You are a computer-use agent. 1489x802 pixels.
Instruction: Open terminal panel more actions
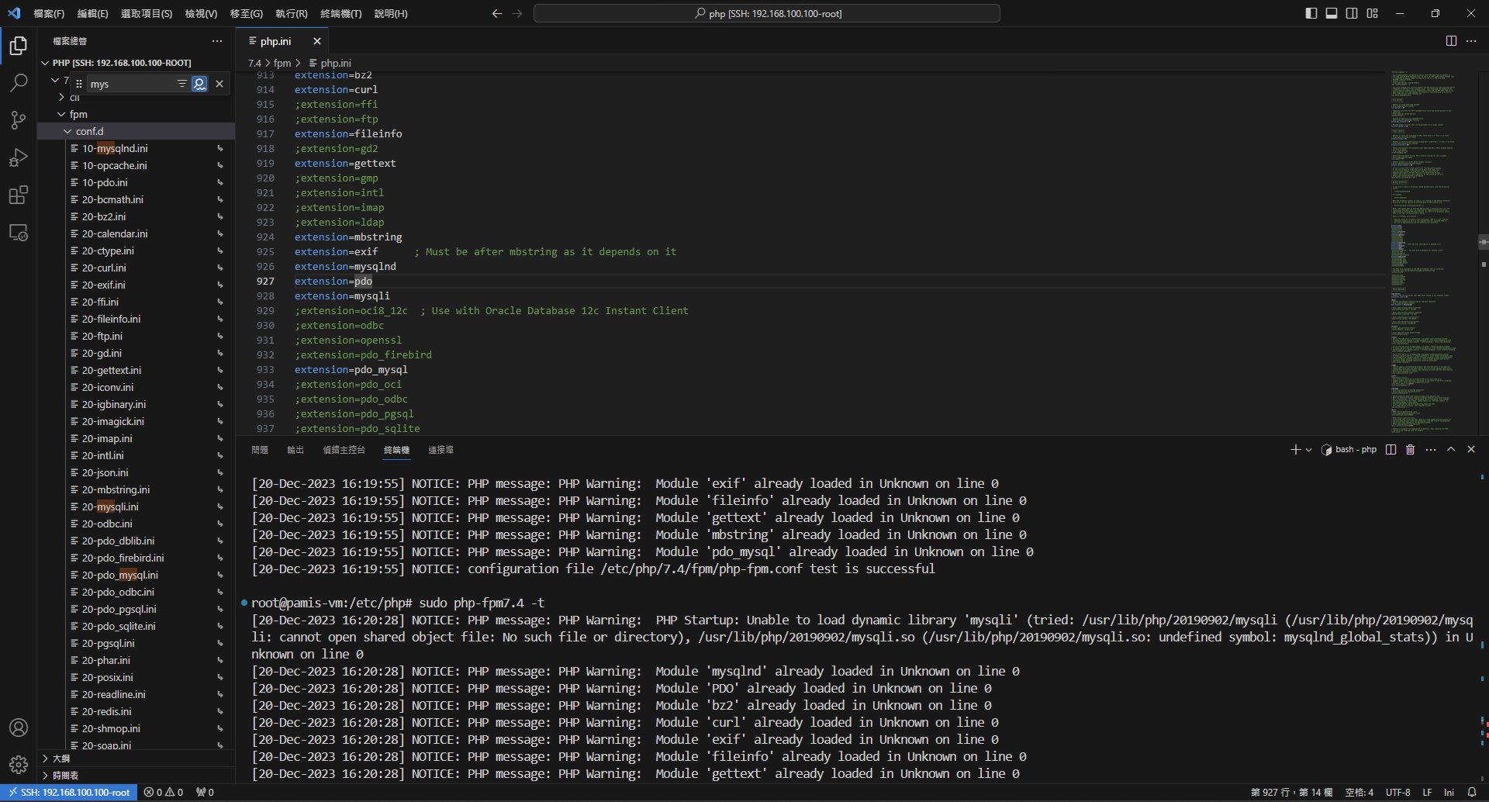pos(1431,450)
